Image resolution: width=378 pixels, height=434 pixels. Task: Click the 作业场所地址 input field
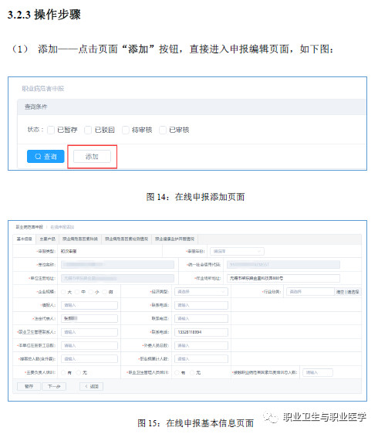point(283,278)
